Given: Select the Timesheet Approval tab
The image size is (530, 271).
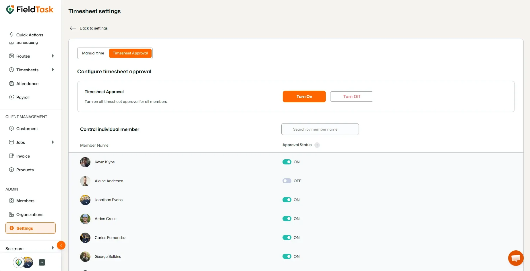Looking at the screenshot, I should click(x=130, y=53).
